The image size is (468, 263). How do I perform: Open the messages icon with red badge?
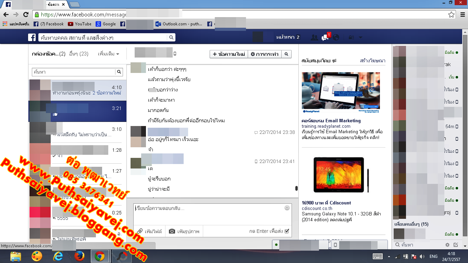[x=325, y=37]
